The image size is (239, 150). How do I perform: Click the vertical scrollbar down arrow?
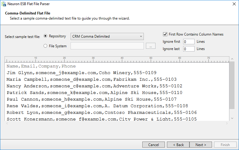click(x=232, y=118)
